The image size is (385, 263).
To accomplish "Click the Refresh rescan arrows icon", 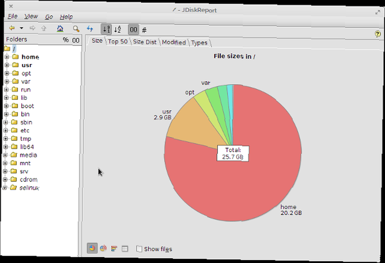I will pos(90,29).
